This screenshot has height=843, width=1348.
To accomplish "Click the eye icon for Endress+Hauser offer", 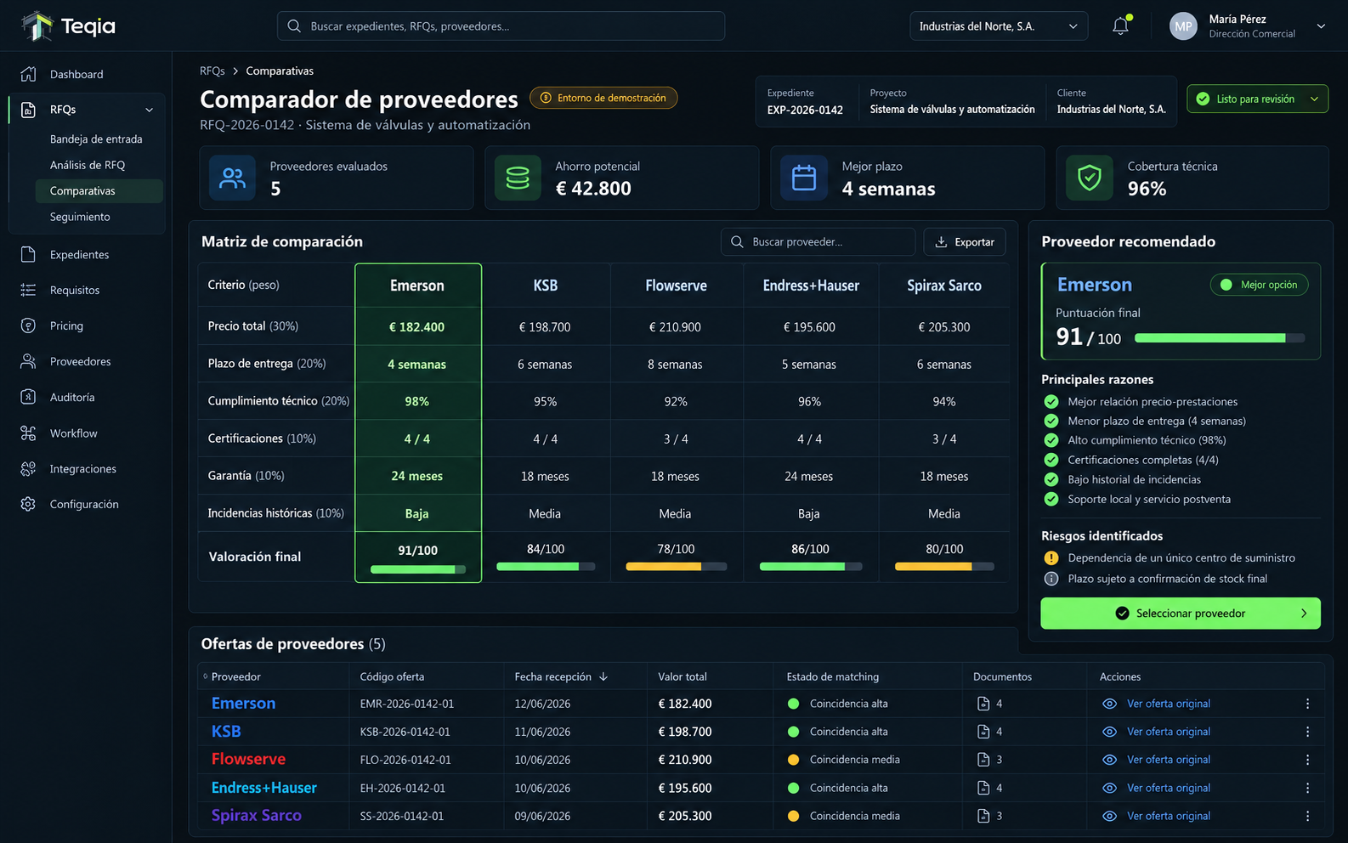I will [x=1109, y=788].
